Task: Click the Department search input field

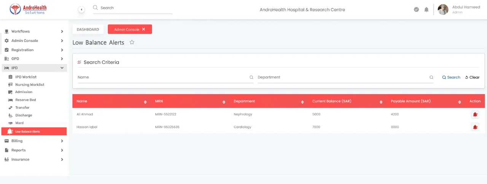Action: (346, 77)
